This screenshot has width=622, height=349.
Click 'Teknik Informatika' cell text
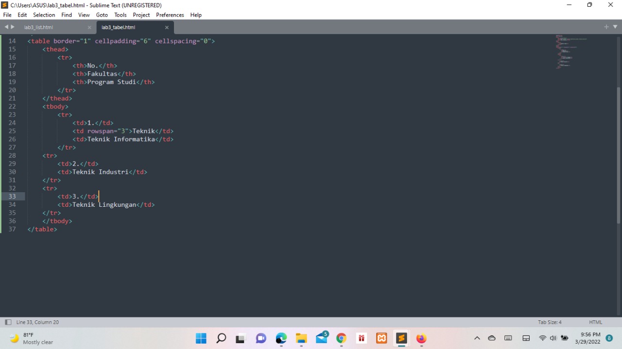[x=121, y=139]
